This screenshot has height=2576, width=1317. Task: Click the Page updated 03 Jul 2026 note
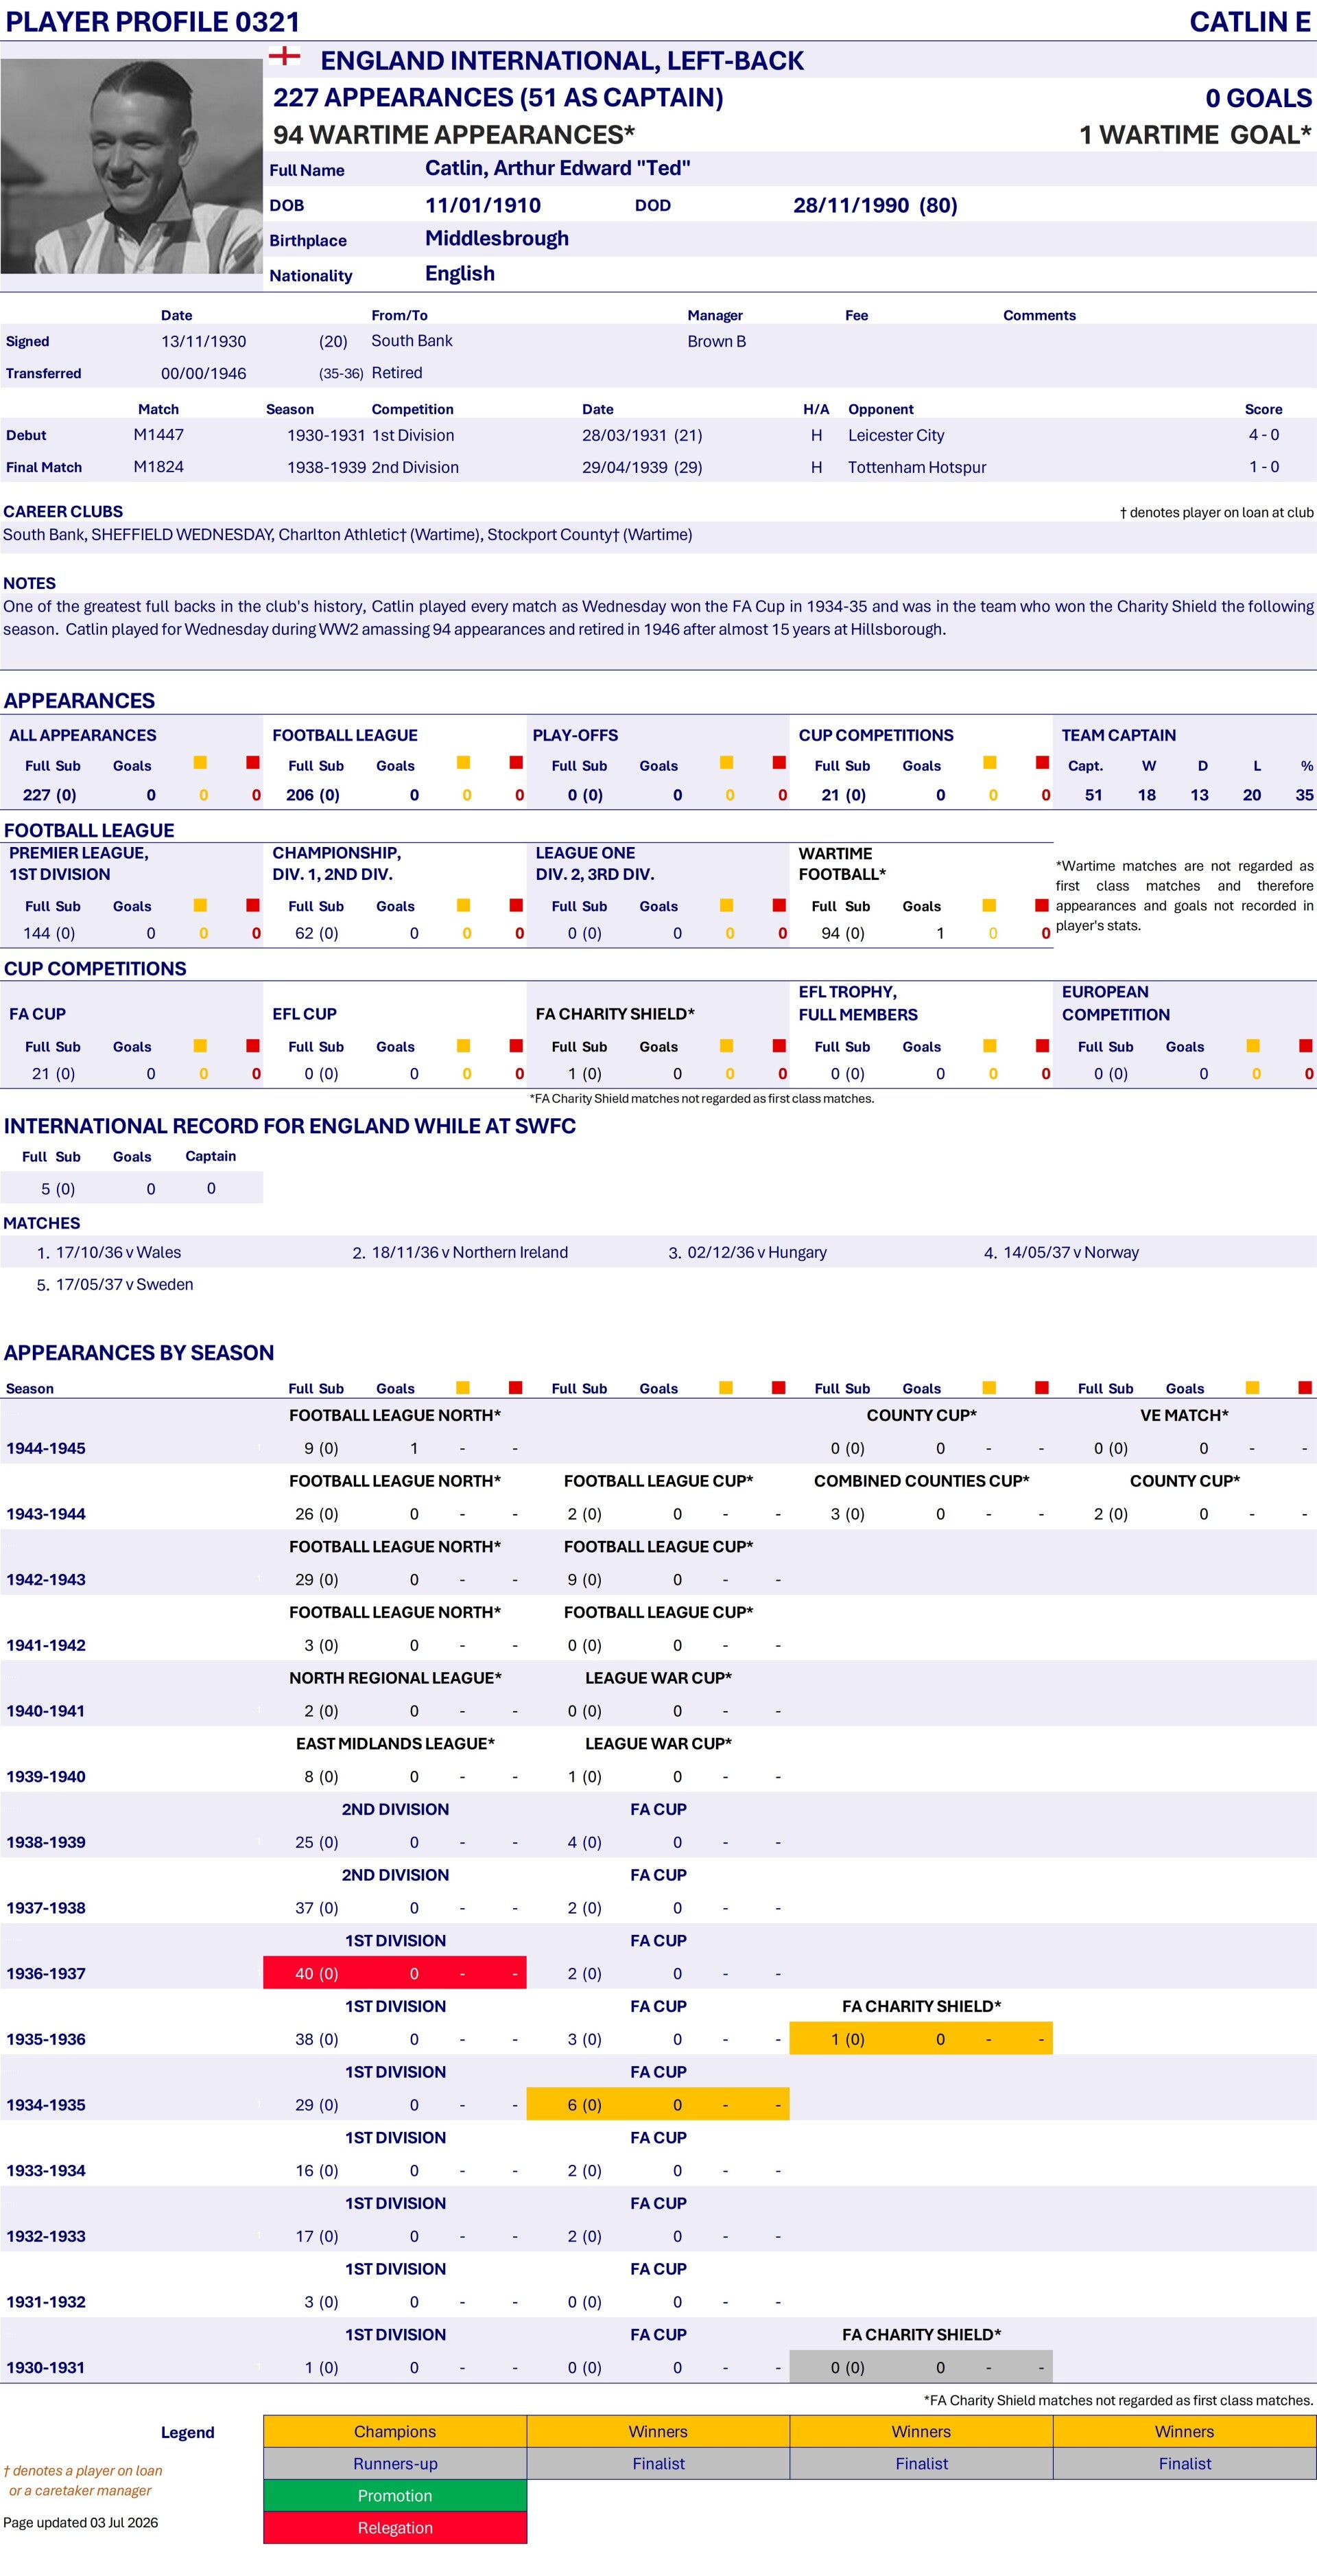coord(81,2522)
